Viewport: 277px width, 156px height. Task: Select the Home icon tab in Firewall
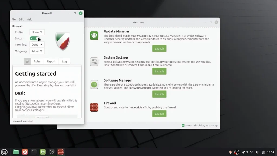(x=27, y=61)
